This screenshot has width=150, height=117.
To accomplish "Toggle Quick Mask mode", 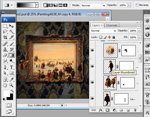I will pyautogui.click(x=8, y=105).
